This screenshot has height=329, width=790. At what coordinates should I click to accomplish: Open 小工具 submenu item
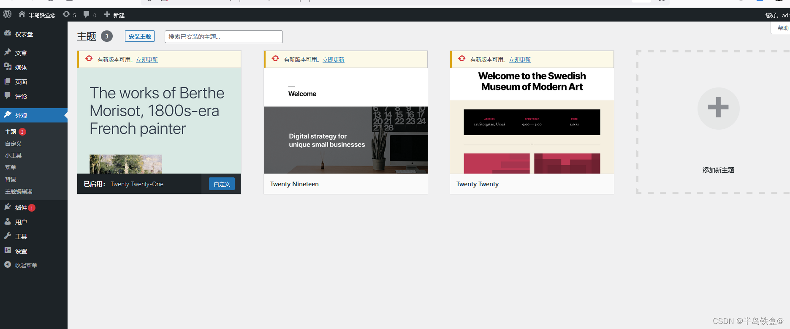tap(13, 155)
